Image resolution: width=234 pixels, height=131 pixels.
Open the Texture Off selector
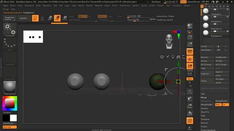(10, 74)
